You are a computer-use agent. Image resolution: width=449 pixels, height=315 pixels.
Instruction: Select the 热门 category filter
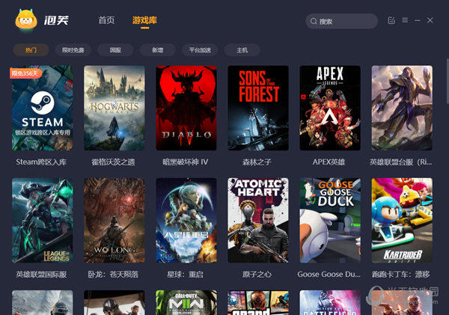31,50
